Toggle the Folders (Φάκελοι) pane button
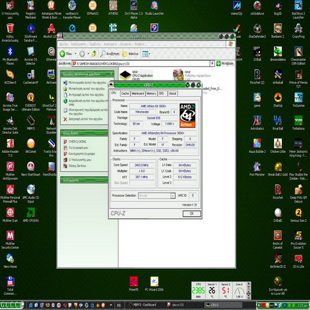This screenshot has width=310, height=310. (x=130, y=53)
